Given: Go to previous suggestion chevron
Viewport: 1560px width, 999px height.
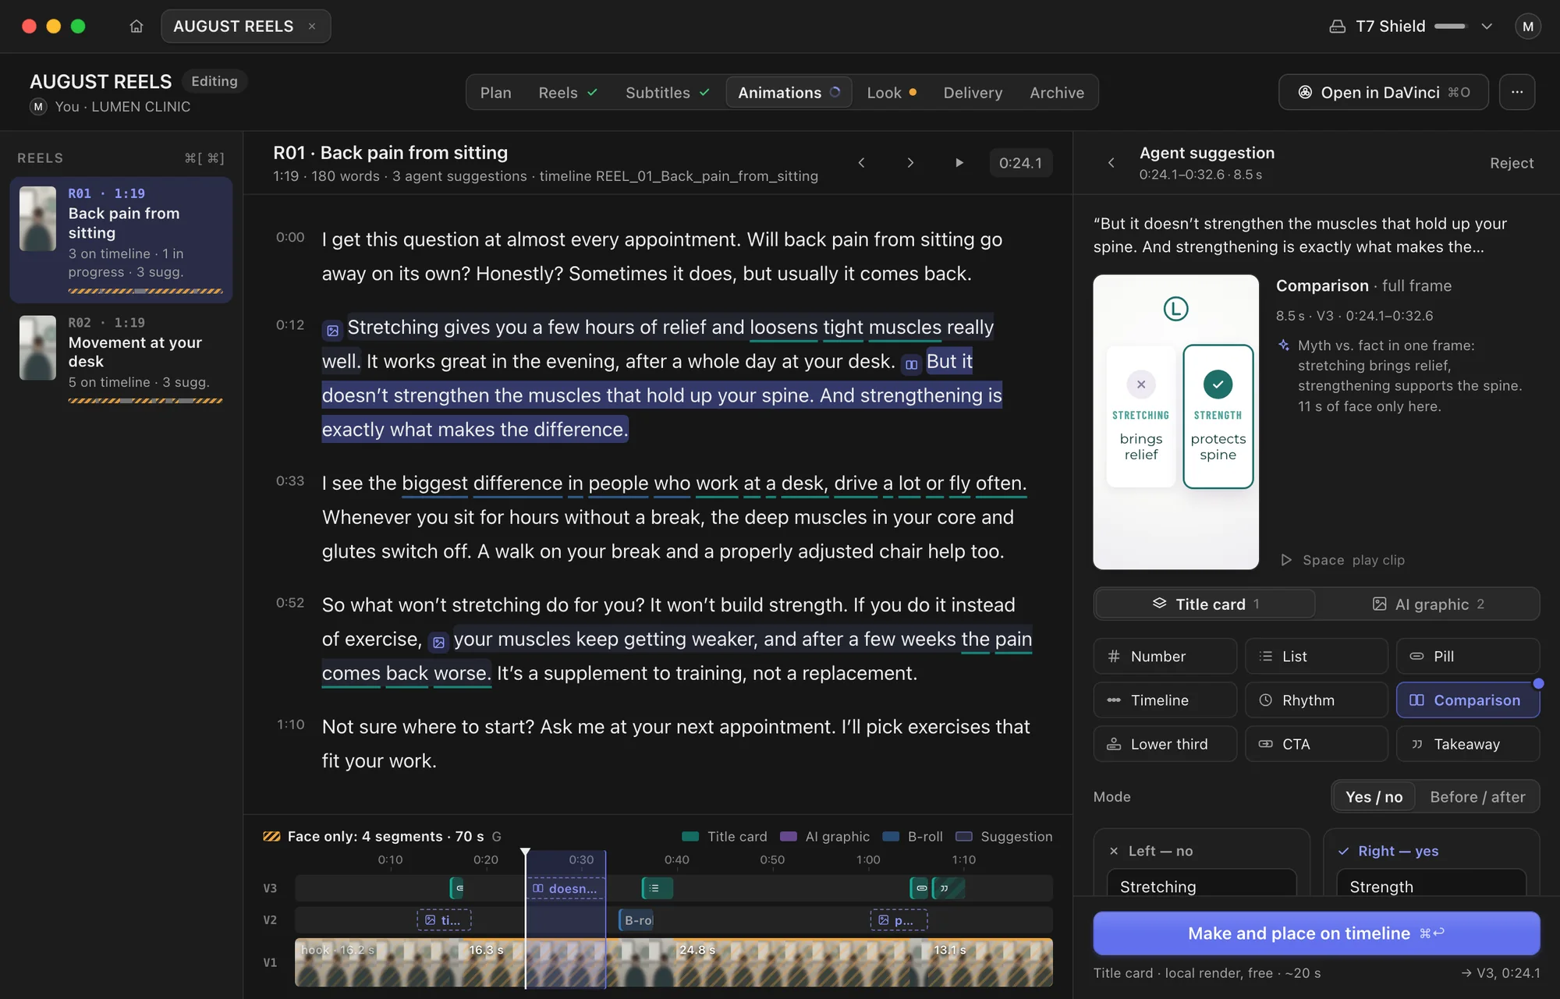Looking at the screenshot, I should pyautogui.click(x=861, y=162).
